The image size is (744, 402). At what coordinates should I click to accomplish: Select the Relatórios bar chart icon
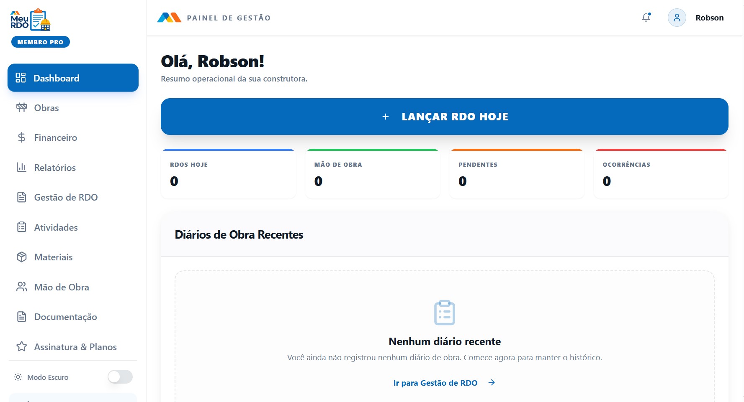coord(21,168)
